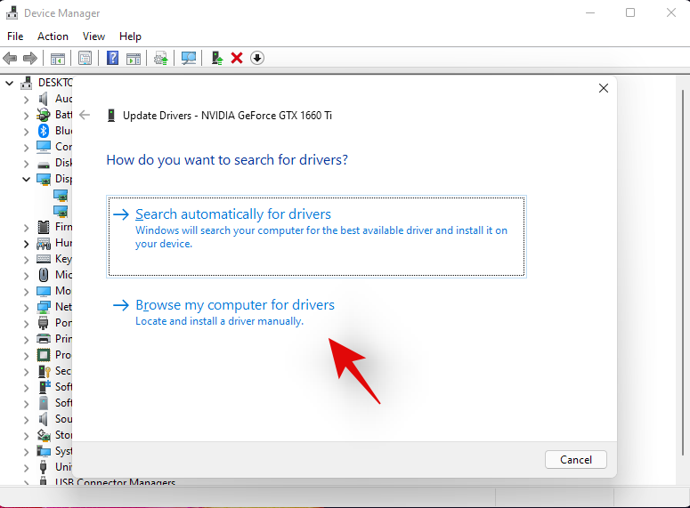Select the first display adapter device icon

coord(61,195)
